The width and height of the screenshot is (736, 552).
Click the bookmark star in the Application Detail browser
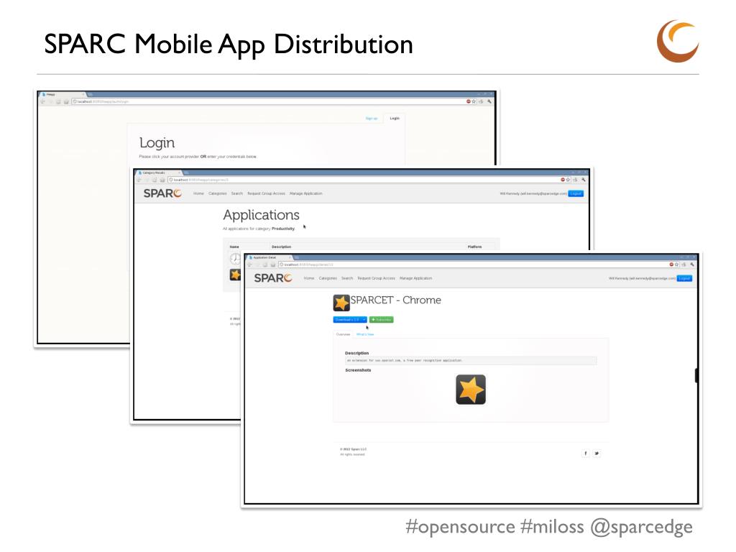pyautogui.click(x=676, y=264)
